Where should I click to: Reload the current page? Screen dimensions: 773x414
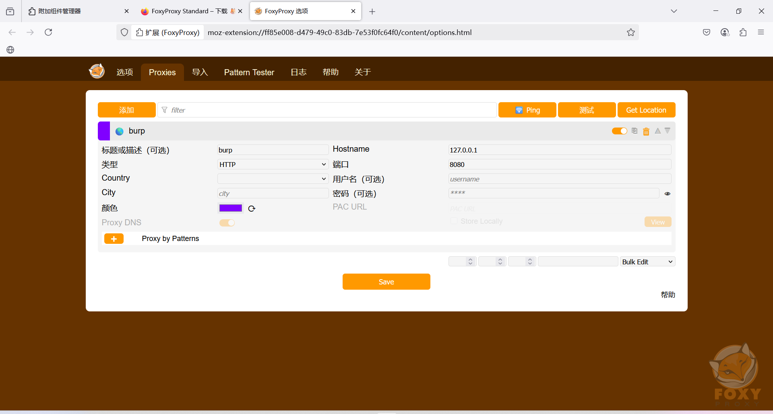pyautogui.click(x=48, y=32)
